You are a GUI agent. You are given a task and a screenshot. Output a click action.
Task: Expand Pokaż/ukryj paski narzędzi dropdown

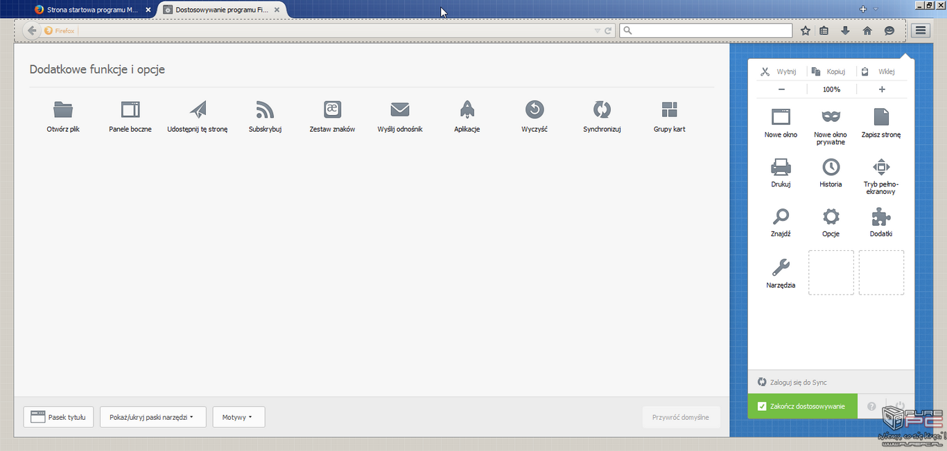153,417
